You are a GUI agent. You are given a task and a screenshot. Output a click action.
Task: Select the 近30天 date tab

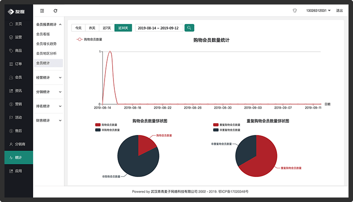tap(123, 28)
